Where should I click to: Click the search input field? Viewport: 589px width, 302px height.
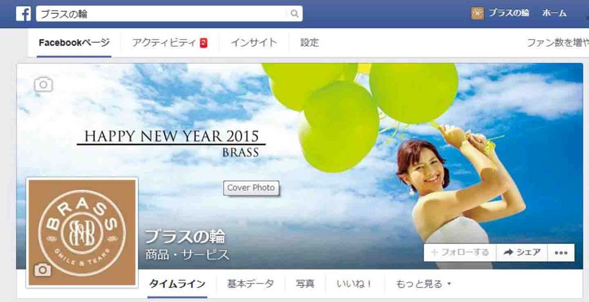coord(162,14)
